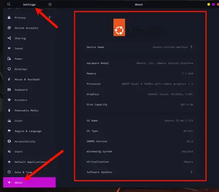Select the highlighted About entry

29,182
